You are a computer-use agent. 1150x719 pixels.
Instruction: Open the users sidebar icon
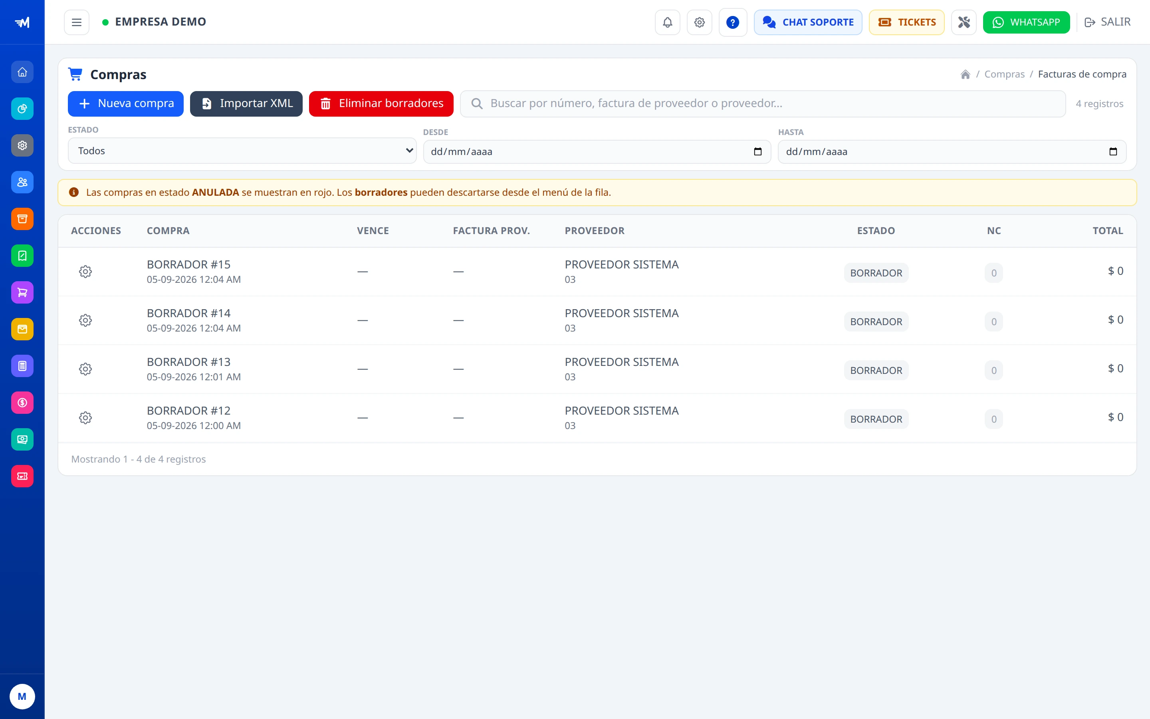pos(22,182)
